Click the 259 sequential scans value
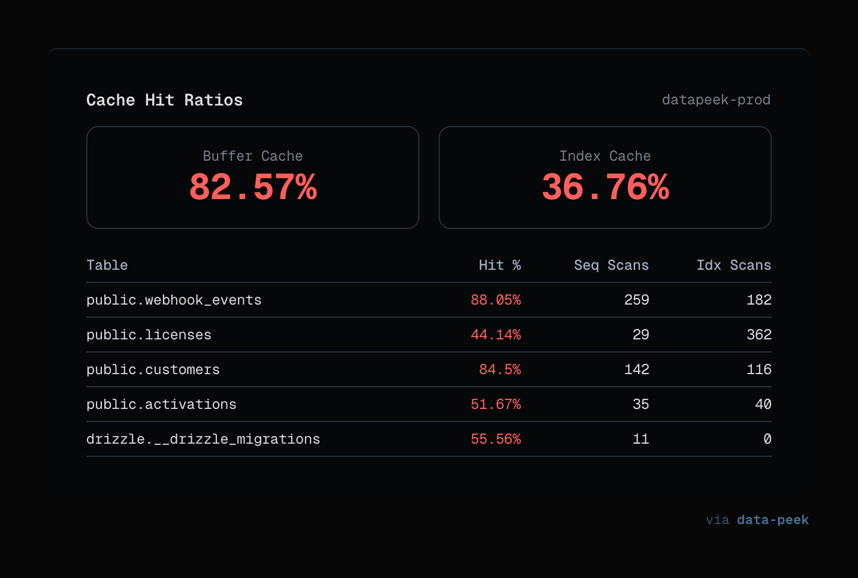This screenshot has width=858, height=578. click(x=636, y=300)
